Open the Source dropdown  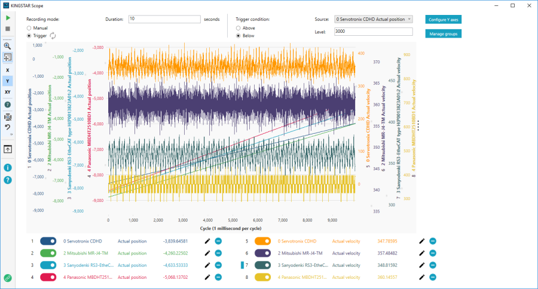click(x=374, y=19)
